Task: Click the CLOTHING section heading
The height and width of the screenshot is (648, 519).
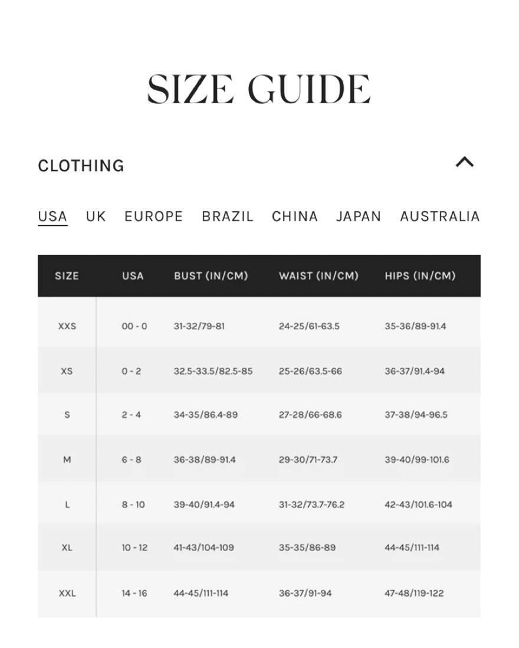Action: (81, 166)
